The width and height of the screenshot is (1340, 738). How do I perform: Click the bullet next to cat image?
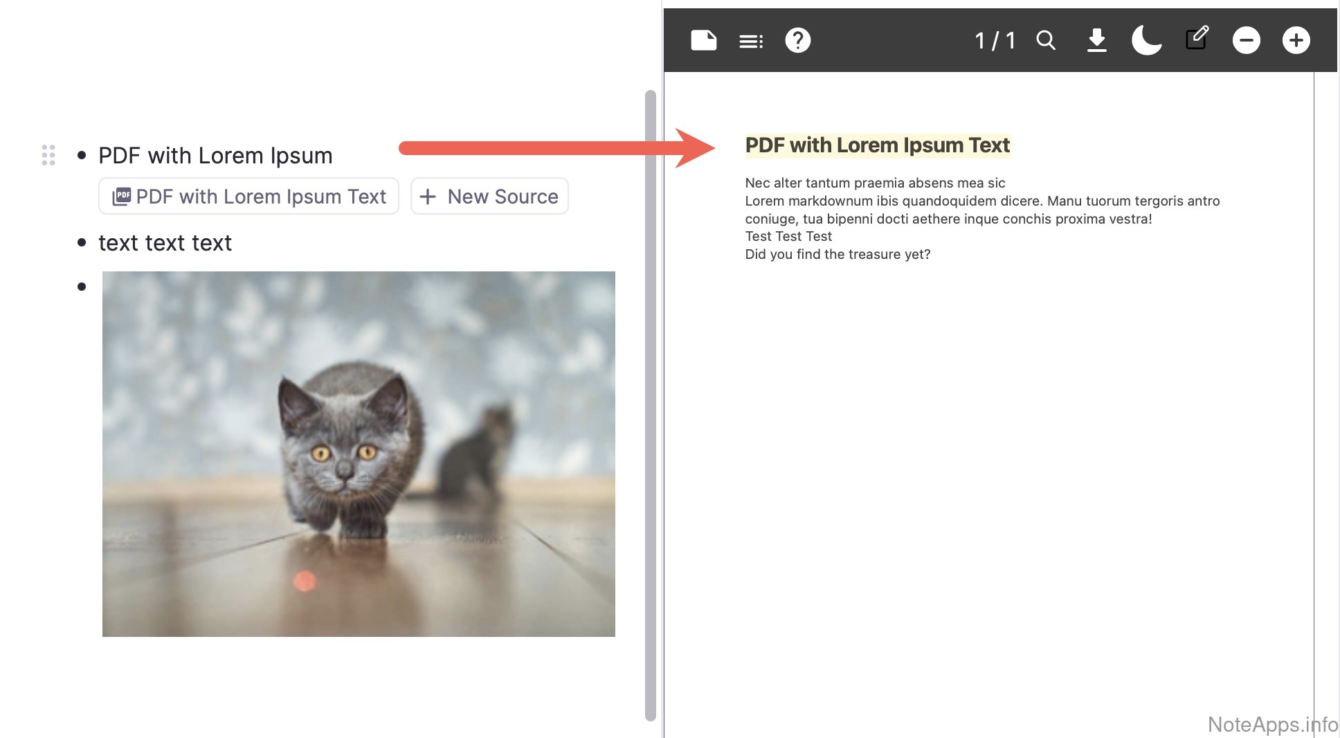coord(82,287)
